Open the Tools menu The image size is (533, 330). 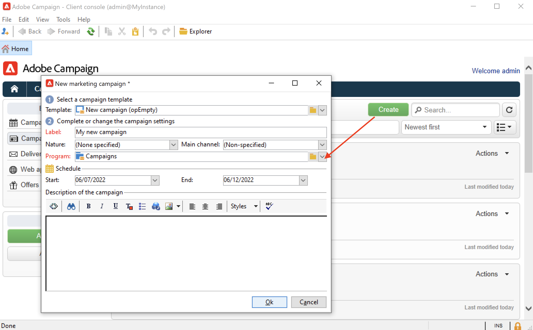click(63, 20)
